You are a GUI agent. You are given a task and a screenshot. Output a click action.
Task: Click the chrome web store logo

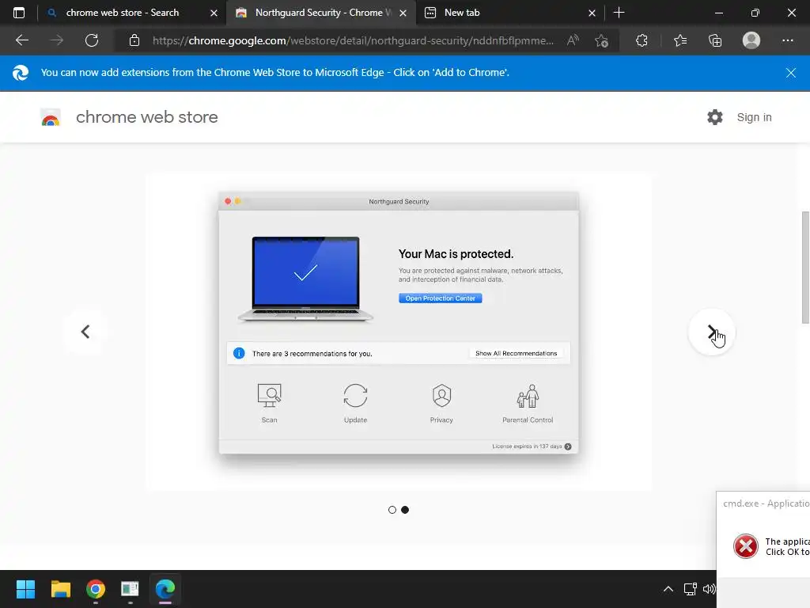pyautogui.click(x=51, y=117)
